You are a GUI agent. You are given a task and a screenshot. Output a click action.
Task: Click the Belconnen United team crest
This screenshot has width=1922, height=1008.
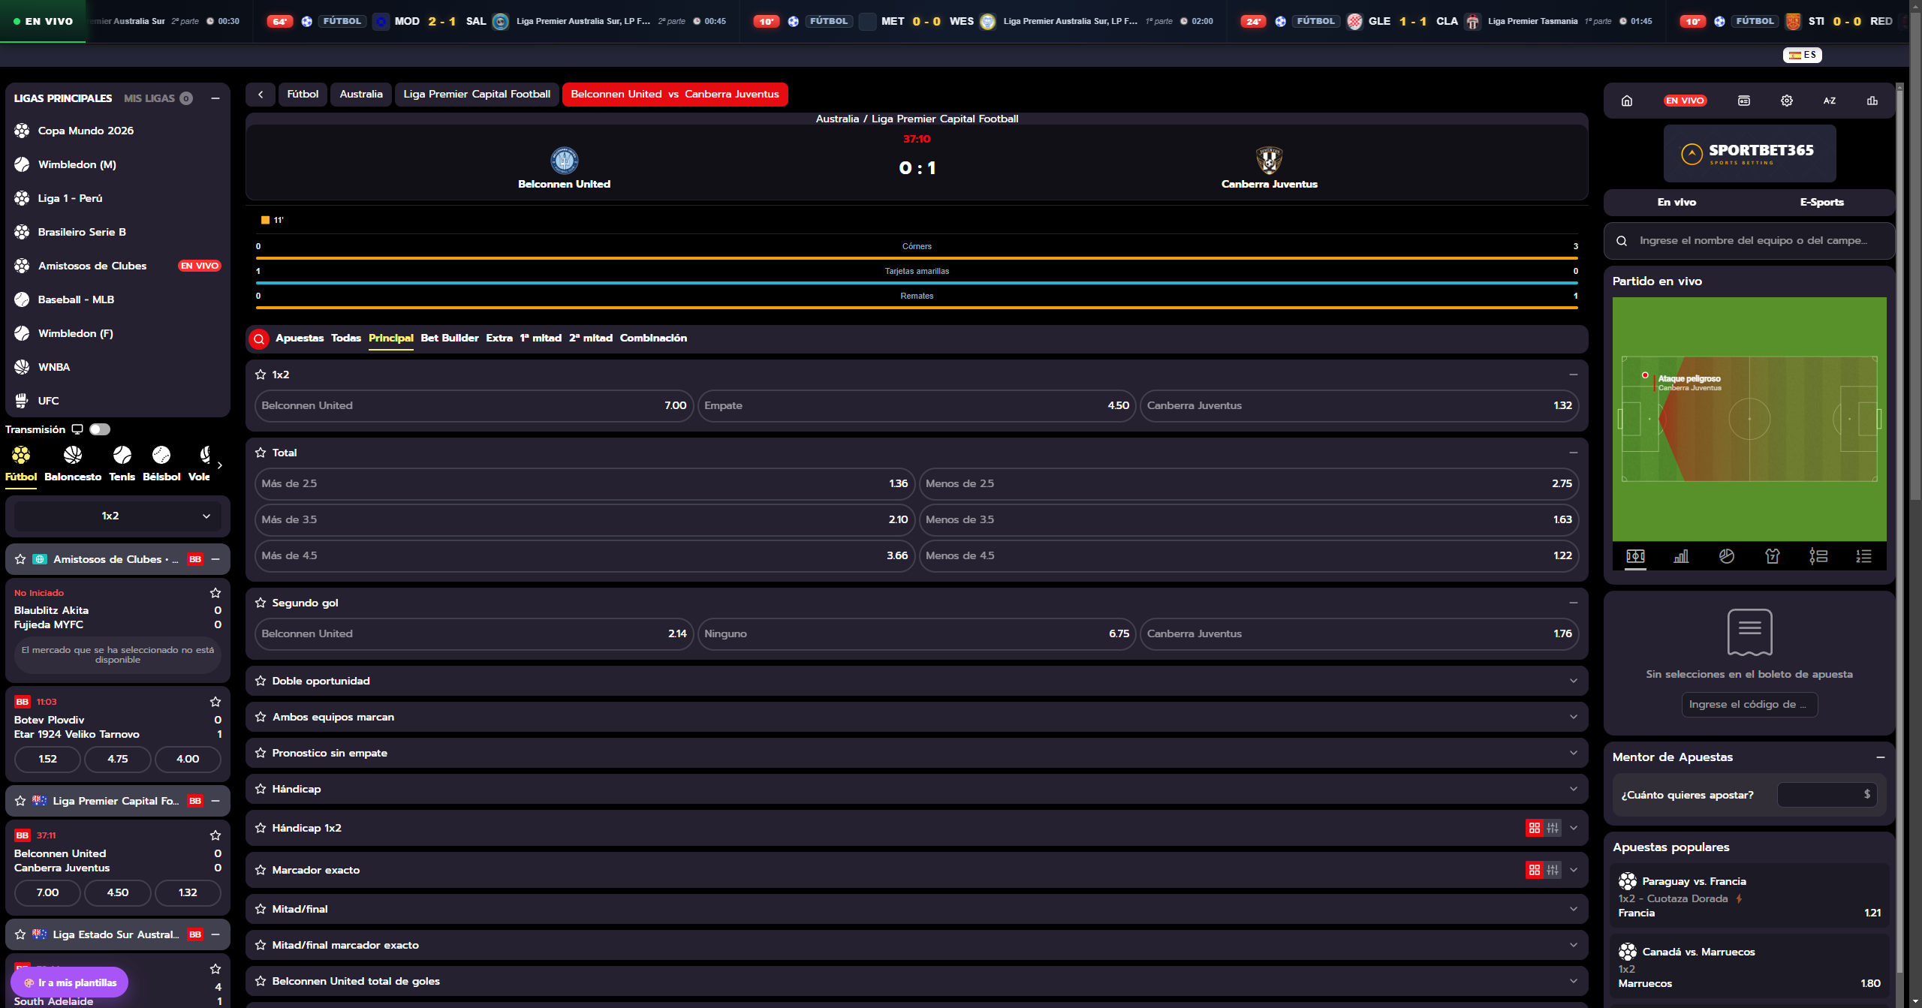tap(564, 161)
